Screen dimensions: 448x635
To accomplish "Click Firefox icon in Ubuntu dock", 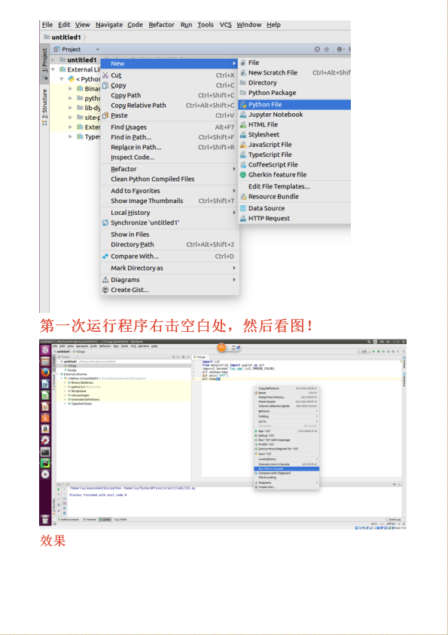I will (x=45, y=372).
